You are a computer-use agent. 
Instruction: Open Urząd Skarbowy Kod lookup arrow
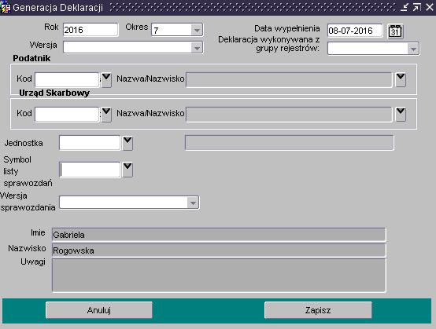coord(106,115)
